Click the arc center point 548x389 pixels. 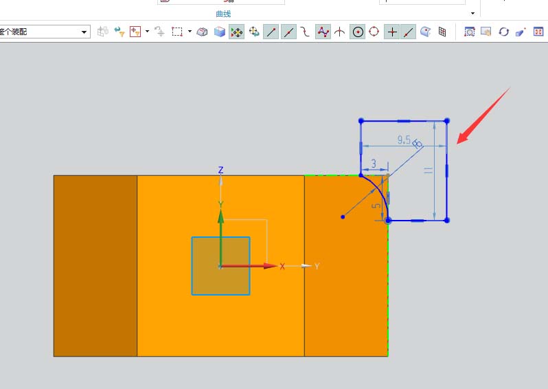[343, 217]
